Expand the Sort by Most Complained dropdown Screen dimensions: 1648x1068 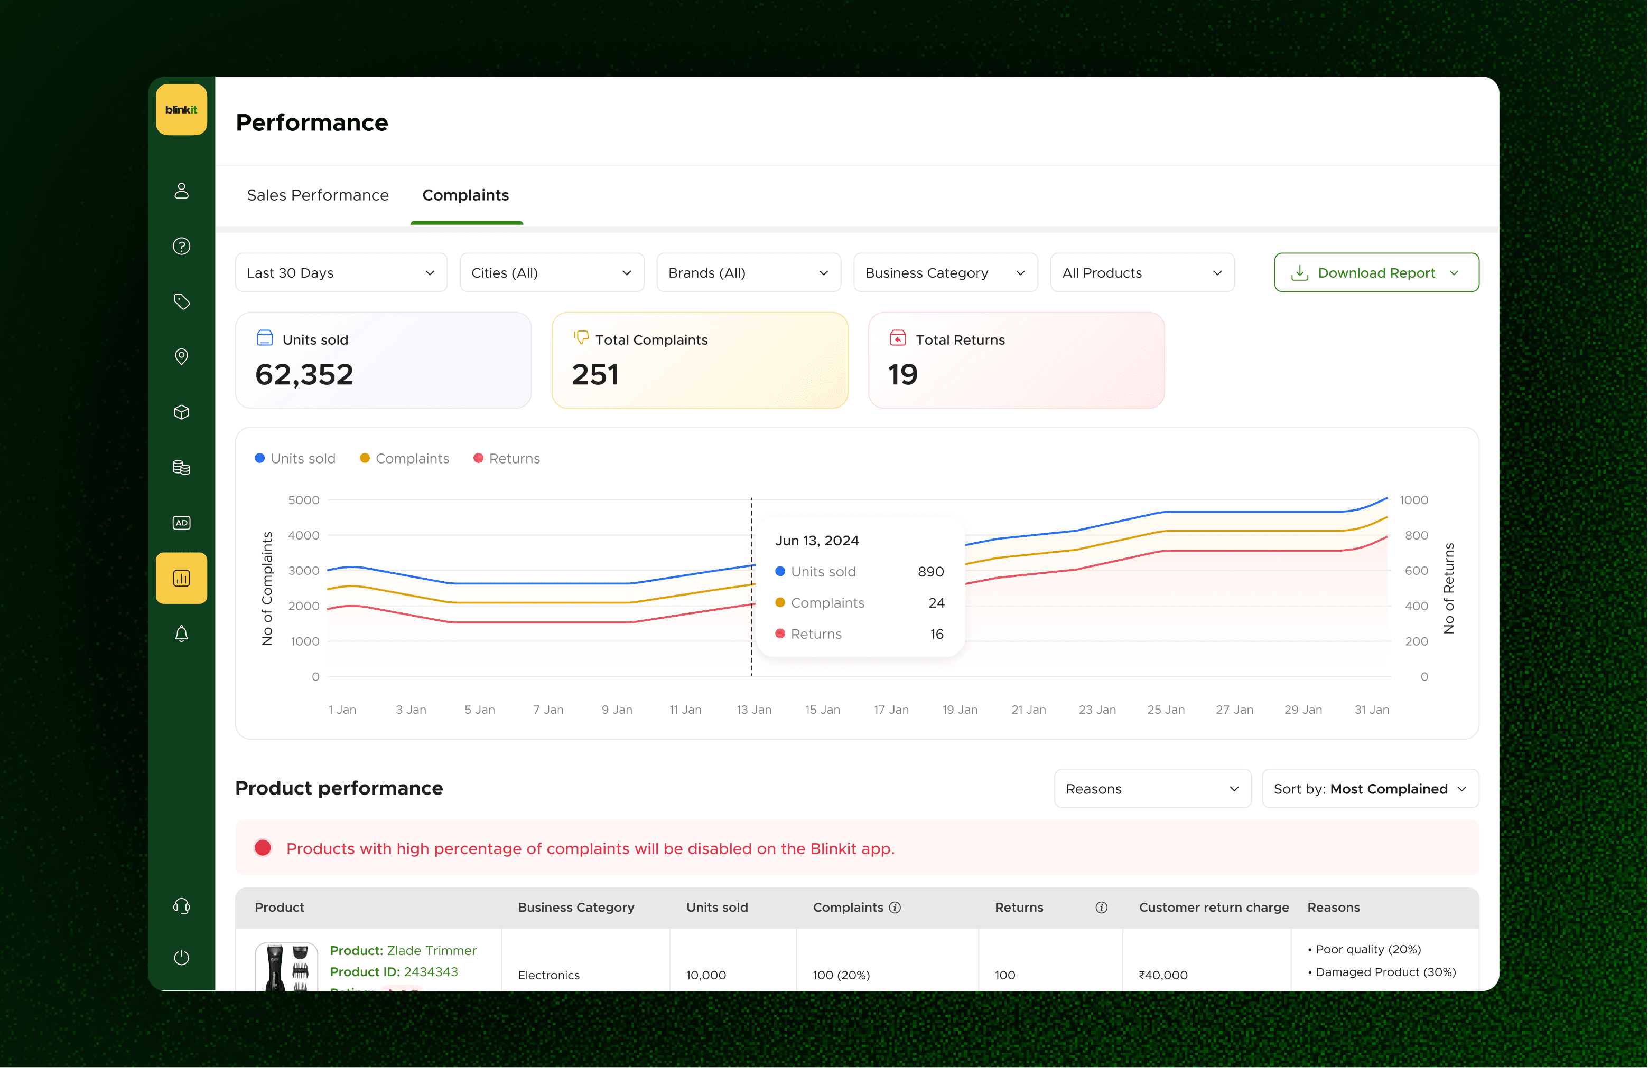(x=1370, y=789)
